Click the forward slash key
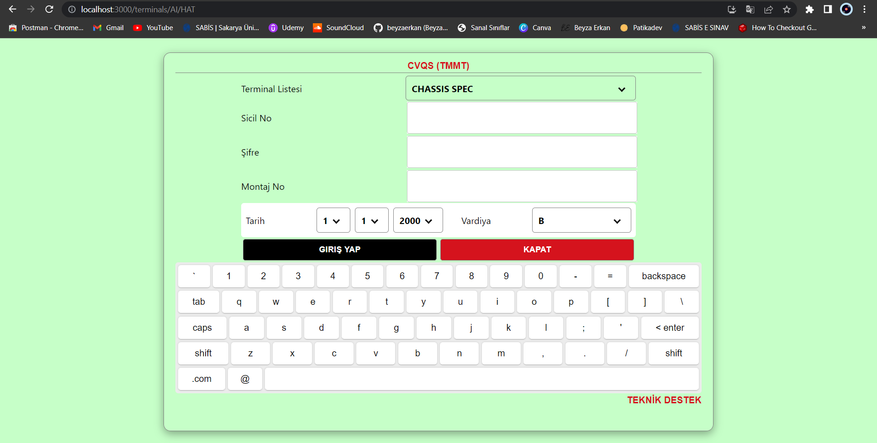 [x=626, y=353]
